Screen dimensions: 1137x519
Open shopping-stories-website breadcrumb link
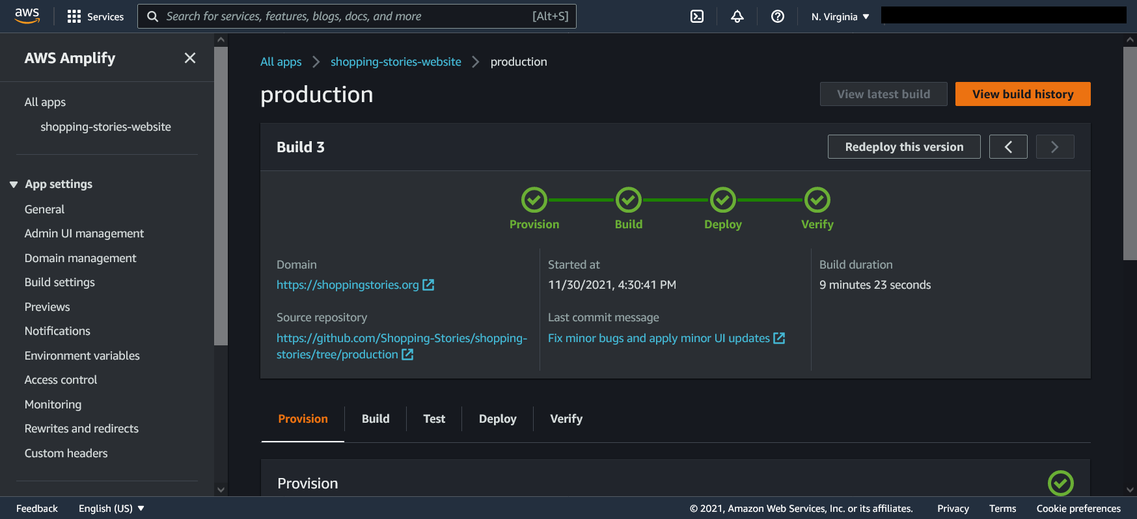396,62
